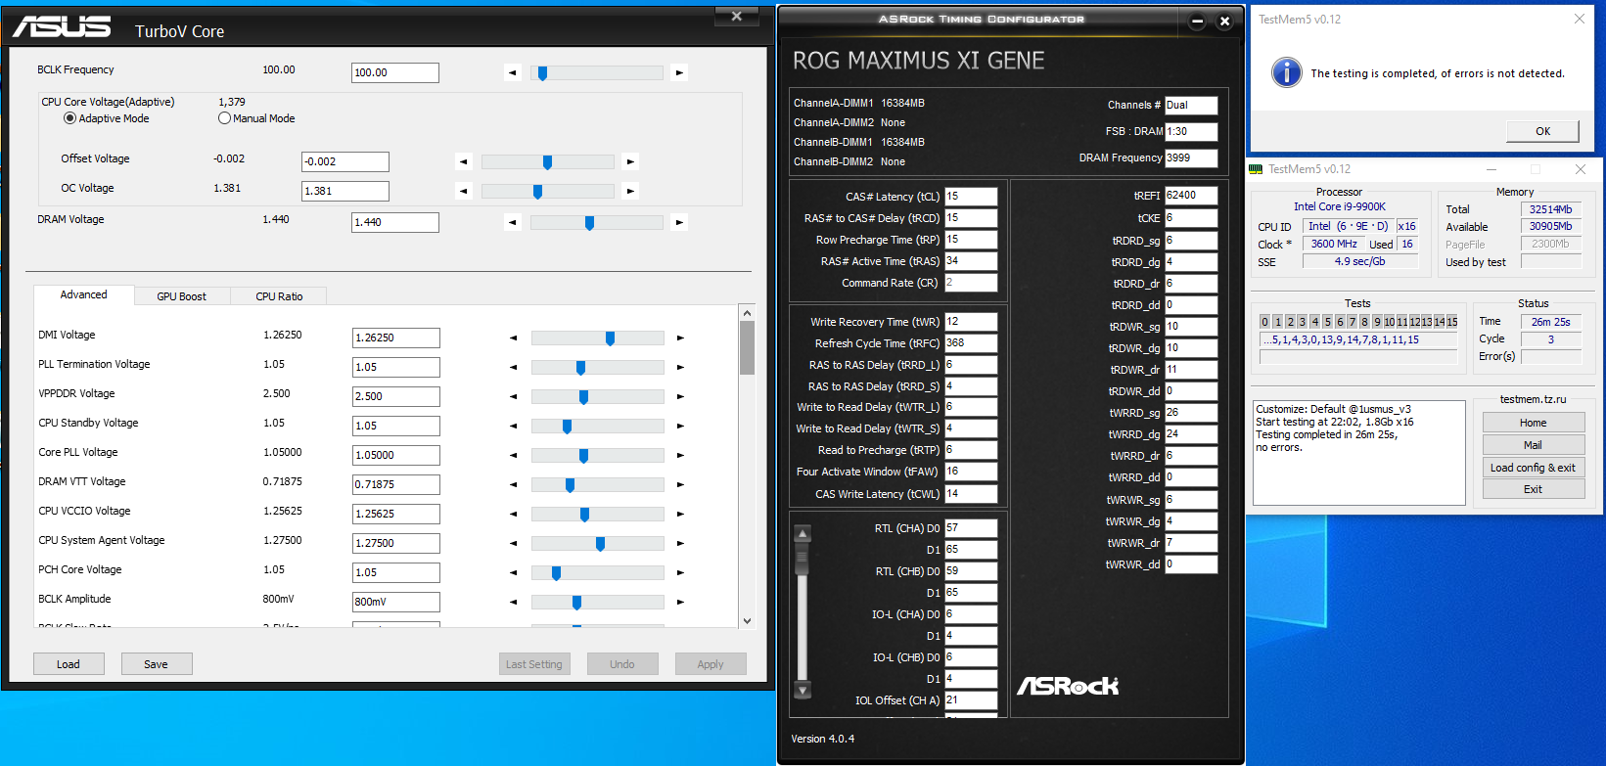Click the Load button in TurboV Core
The image size is (1606, 766).
point(69,664)
